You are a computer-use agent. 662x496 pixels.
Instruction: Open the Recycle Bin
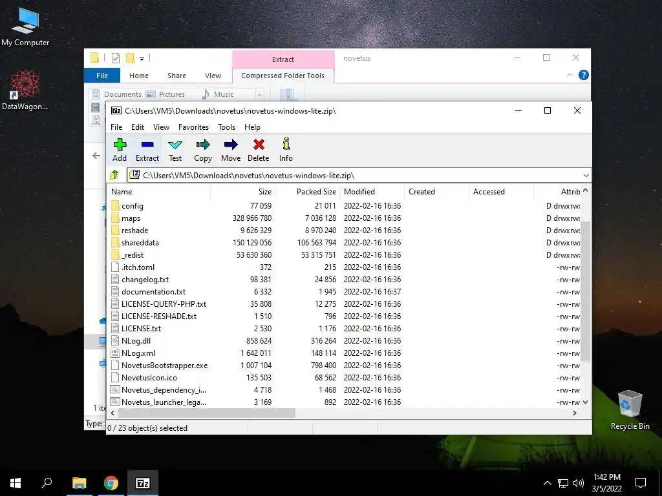pos(630,410)
